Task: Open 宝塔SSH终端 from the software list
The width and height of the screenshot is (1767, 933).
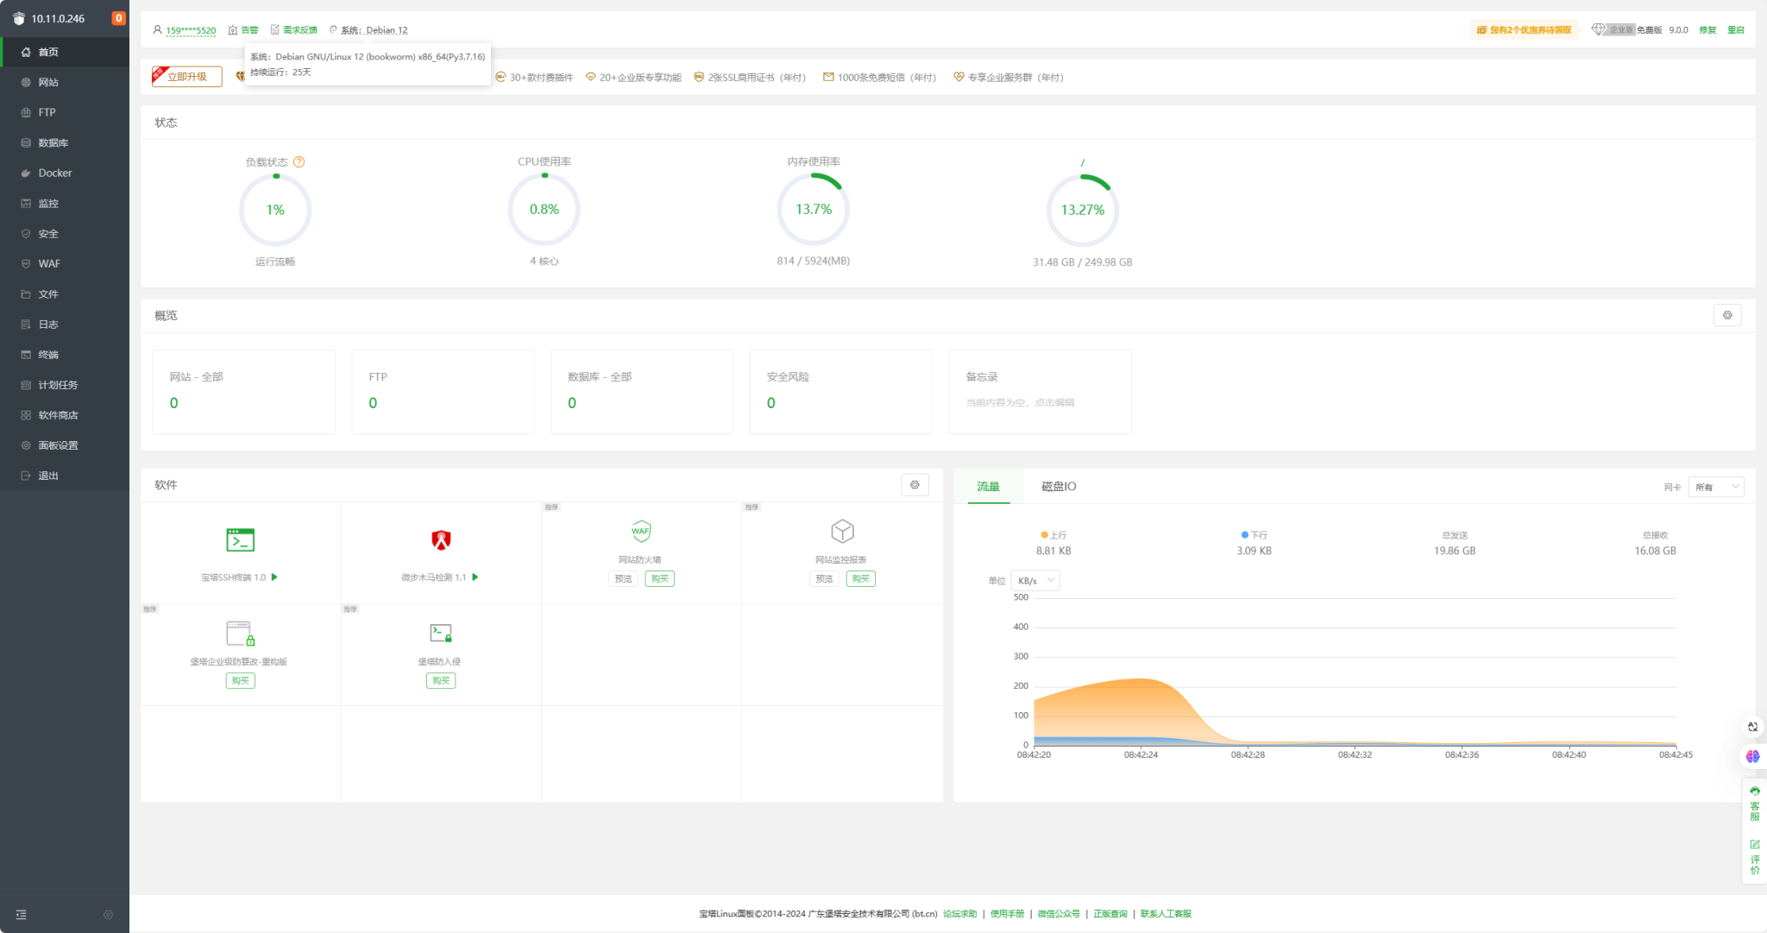Action: coord(241,539)
